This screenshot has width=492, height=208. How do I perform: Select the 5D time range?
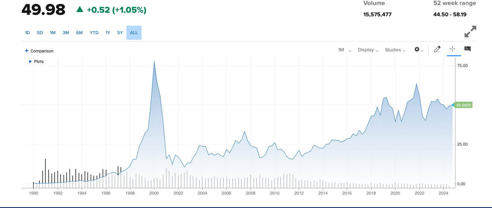point(40,33)
